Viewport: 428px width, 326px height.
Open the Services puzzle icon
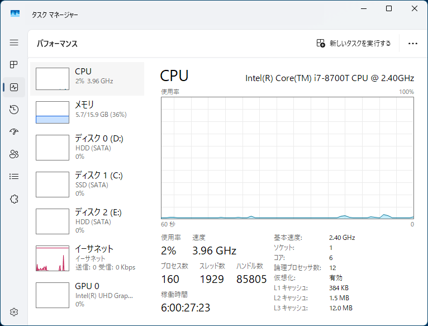coord(14,199)
